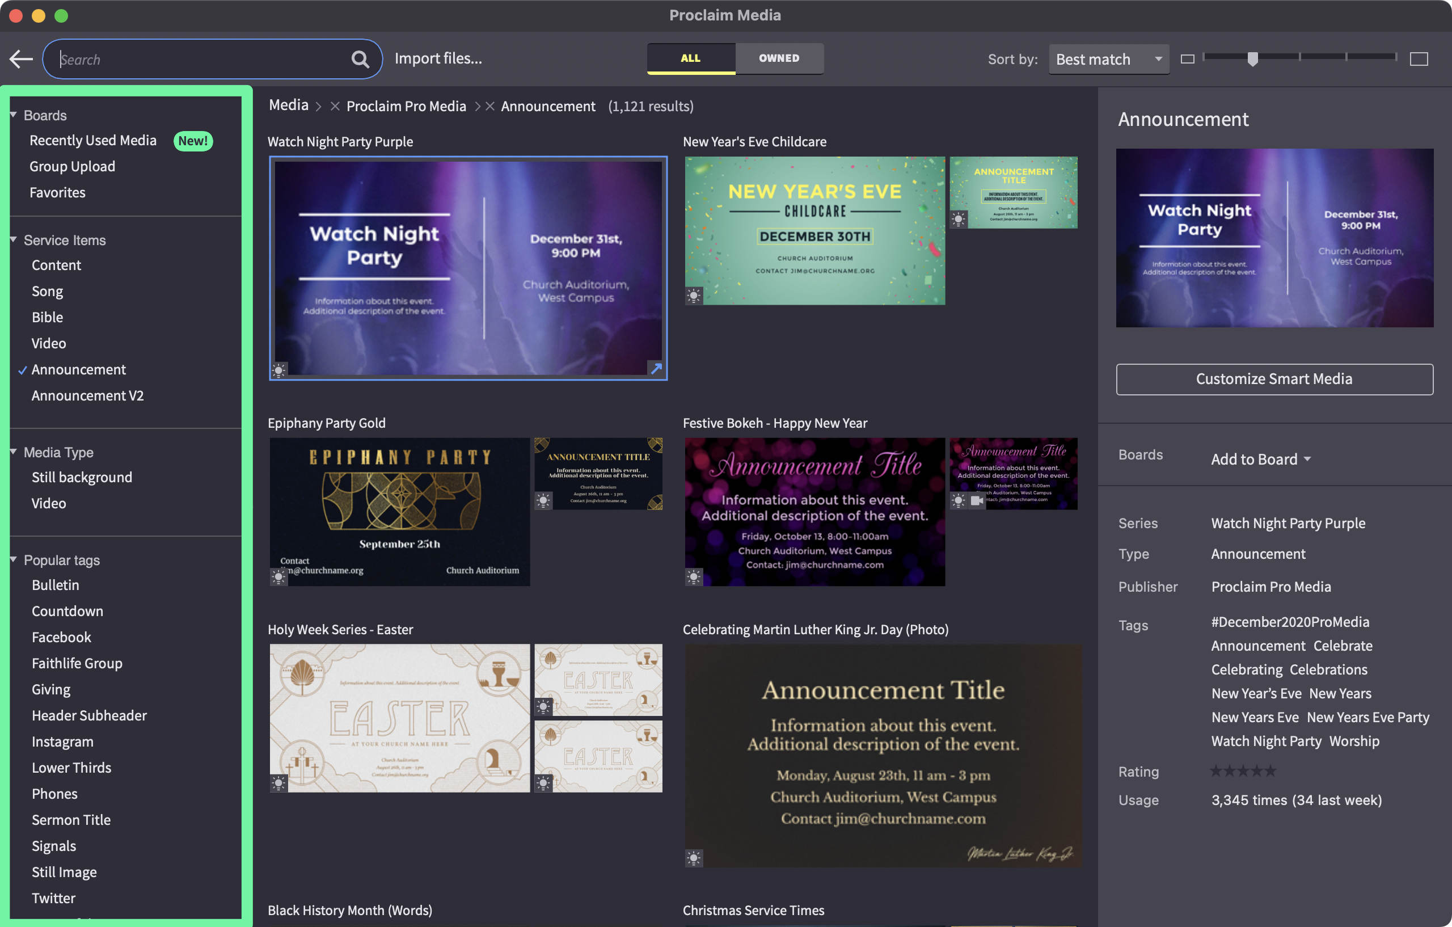Click the video camera icon on Festive Bokeh
This screenshot has width=1452, height=927.
click(976, 500)
